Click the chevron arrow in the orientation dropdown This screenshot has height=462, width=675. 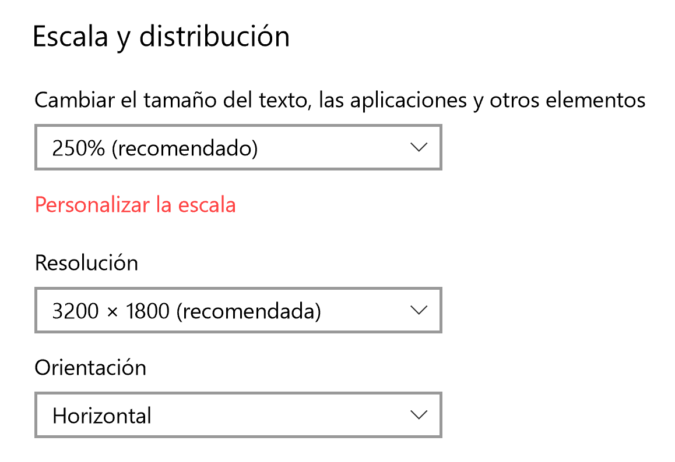[419, 415]
